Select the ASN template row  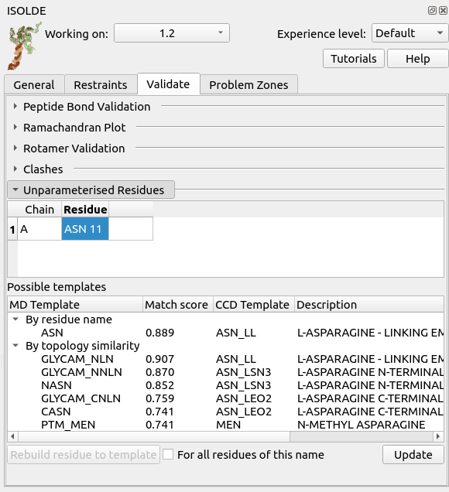tap(225, 333)
